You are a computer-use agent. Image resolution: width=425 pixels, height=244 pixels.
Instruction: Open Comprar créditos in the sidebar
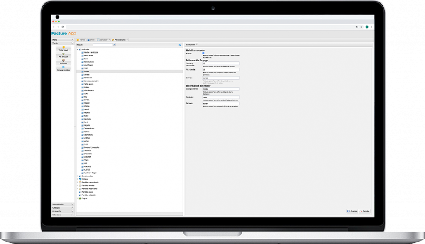coord(64,68)
